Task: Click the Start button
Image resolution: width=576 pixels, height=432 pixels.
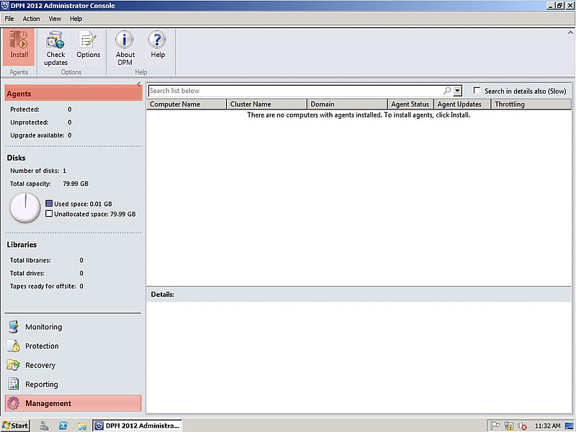Action: 15,425
